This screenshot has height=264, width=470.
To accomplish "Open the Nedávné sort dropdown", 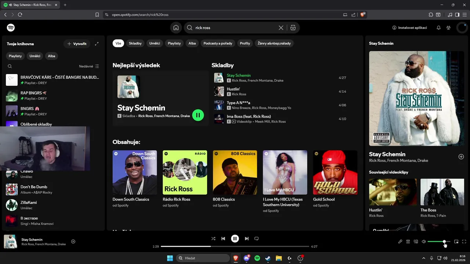I will pos(89,66).
